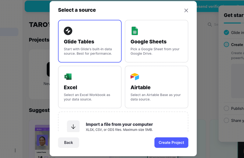Screen dimensions: 244x158
Task: Click the Publish step circle in checklist
Action: click(226, 108)
